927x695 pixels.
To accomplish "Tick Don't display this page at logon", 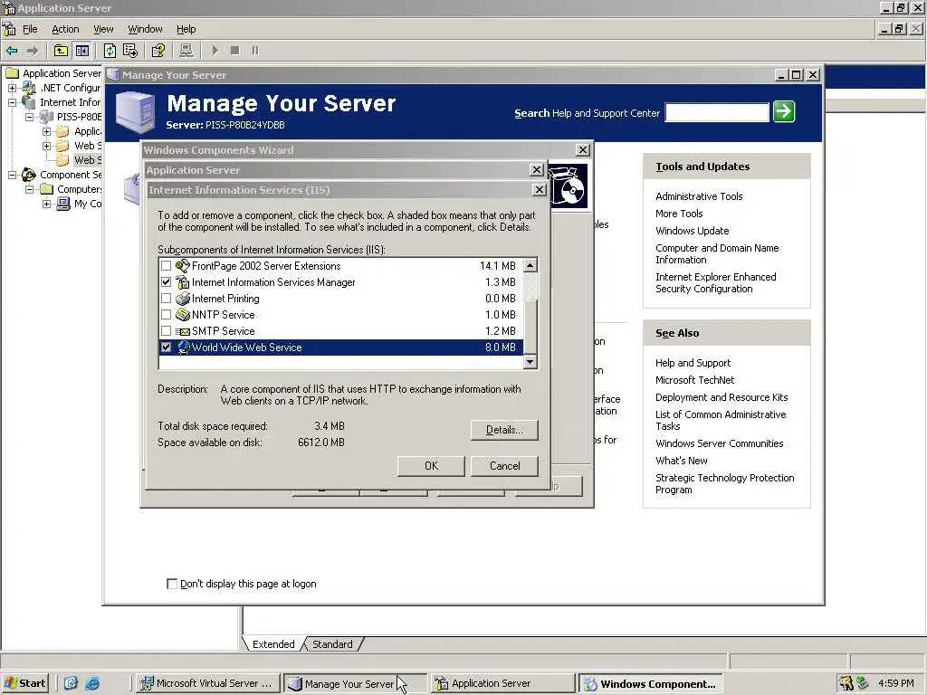I will pyautogui.click(x=172, y=584).
